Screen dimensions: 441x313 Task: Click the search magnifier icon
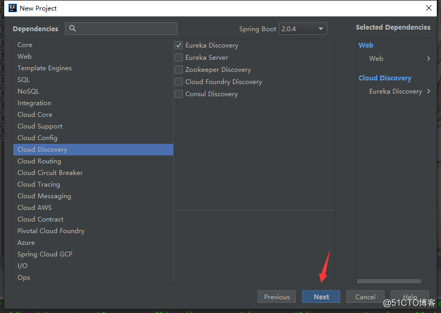[72, 29]
